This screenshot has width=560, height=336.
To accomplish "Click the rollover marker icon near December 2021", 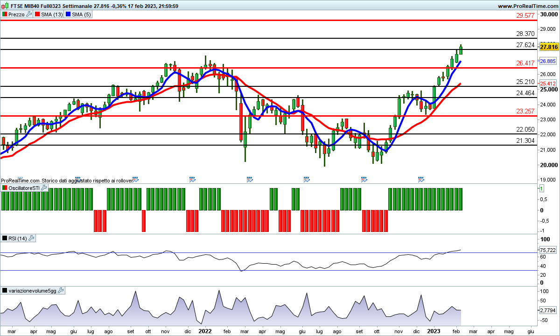I will click(x=192, y=179).
